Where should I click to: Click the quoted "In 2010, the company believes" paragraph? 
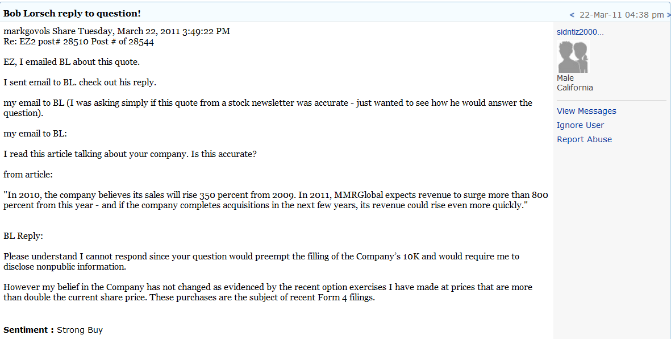276,200
